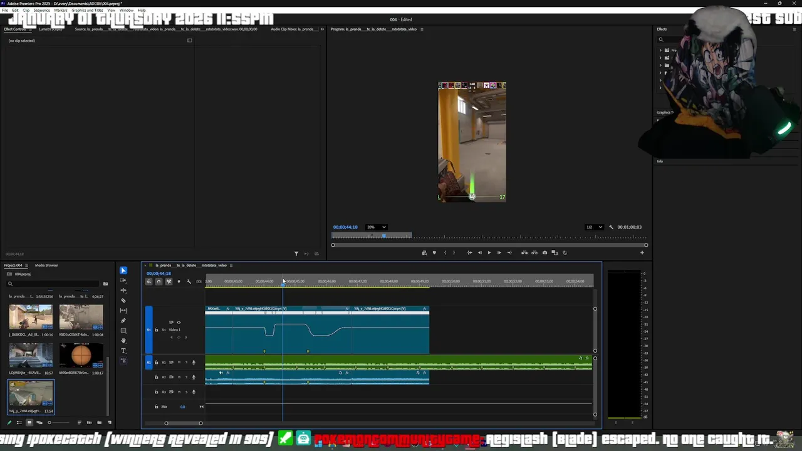Open the 1/2 playback resolution dropdown
Viewport: 802px width, 451px height.
[593, 227]
